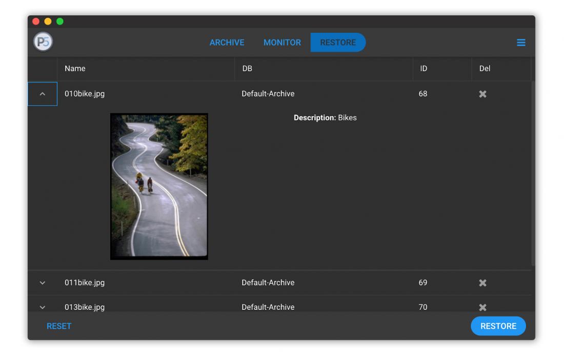Expand the 011bike.jpg row details

(43, 283)
